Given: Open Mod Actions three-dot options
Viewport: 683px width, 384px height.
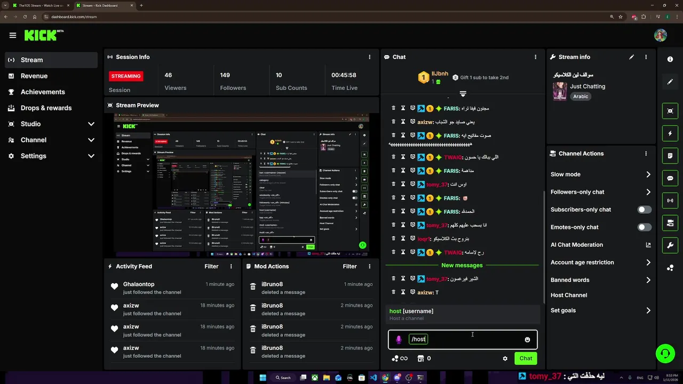Looking at the screenshot, I should [369, 266].
